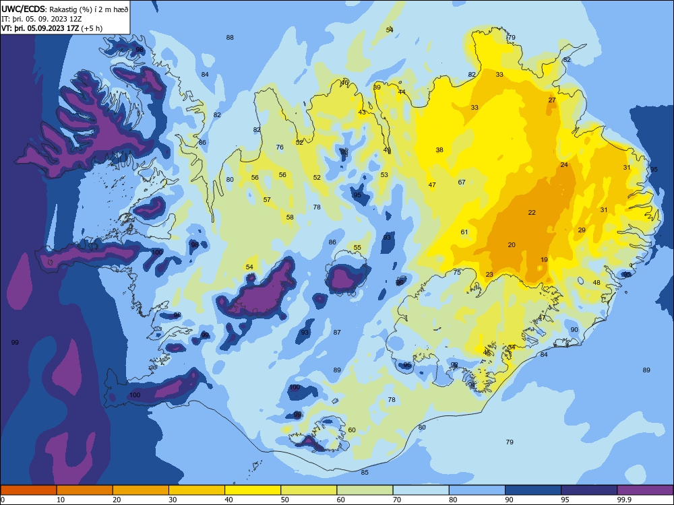
Task: Click the 0–10 dark orange legend swatch
Action: (x=28, y=490)
